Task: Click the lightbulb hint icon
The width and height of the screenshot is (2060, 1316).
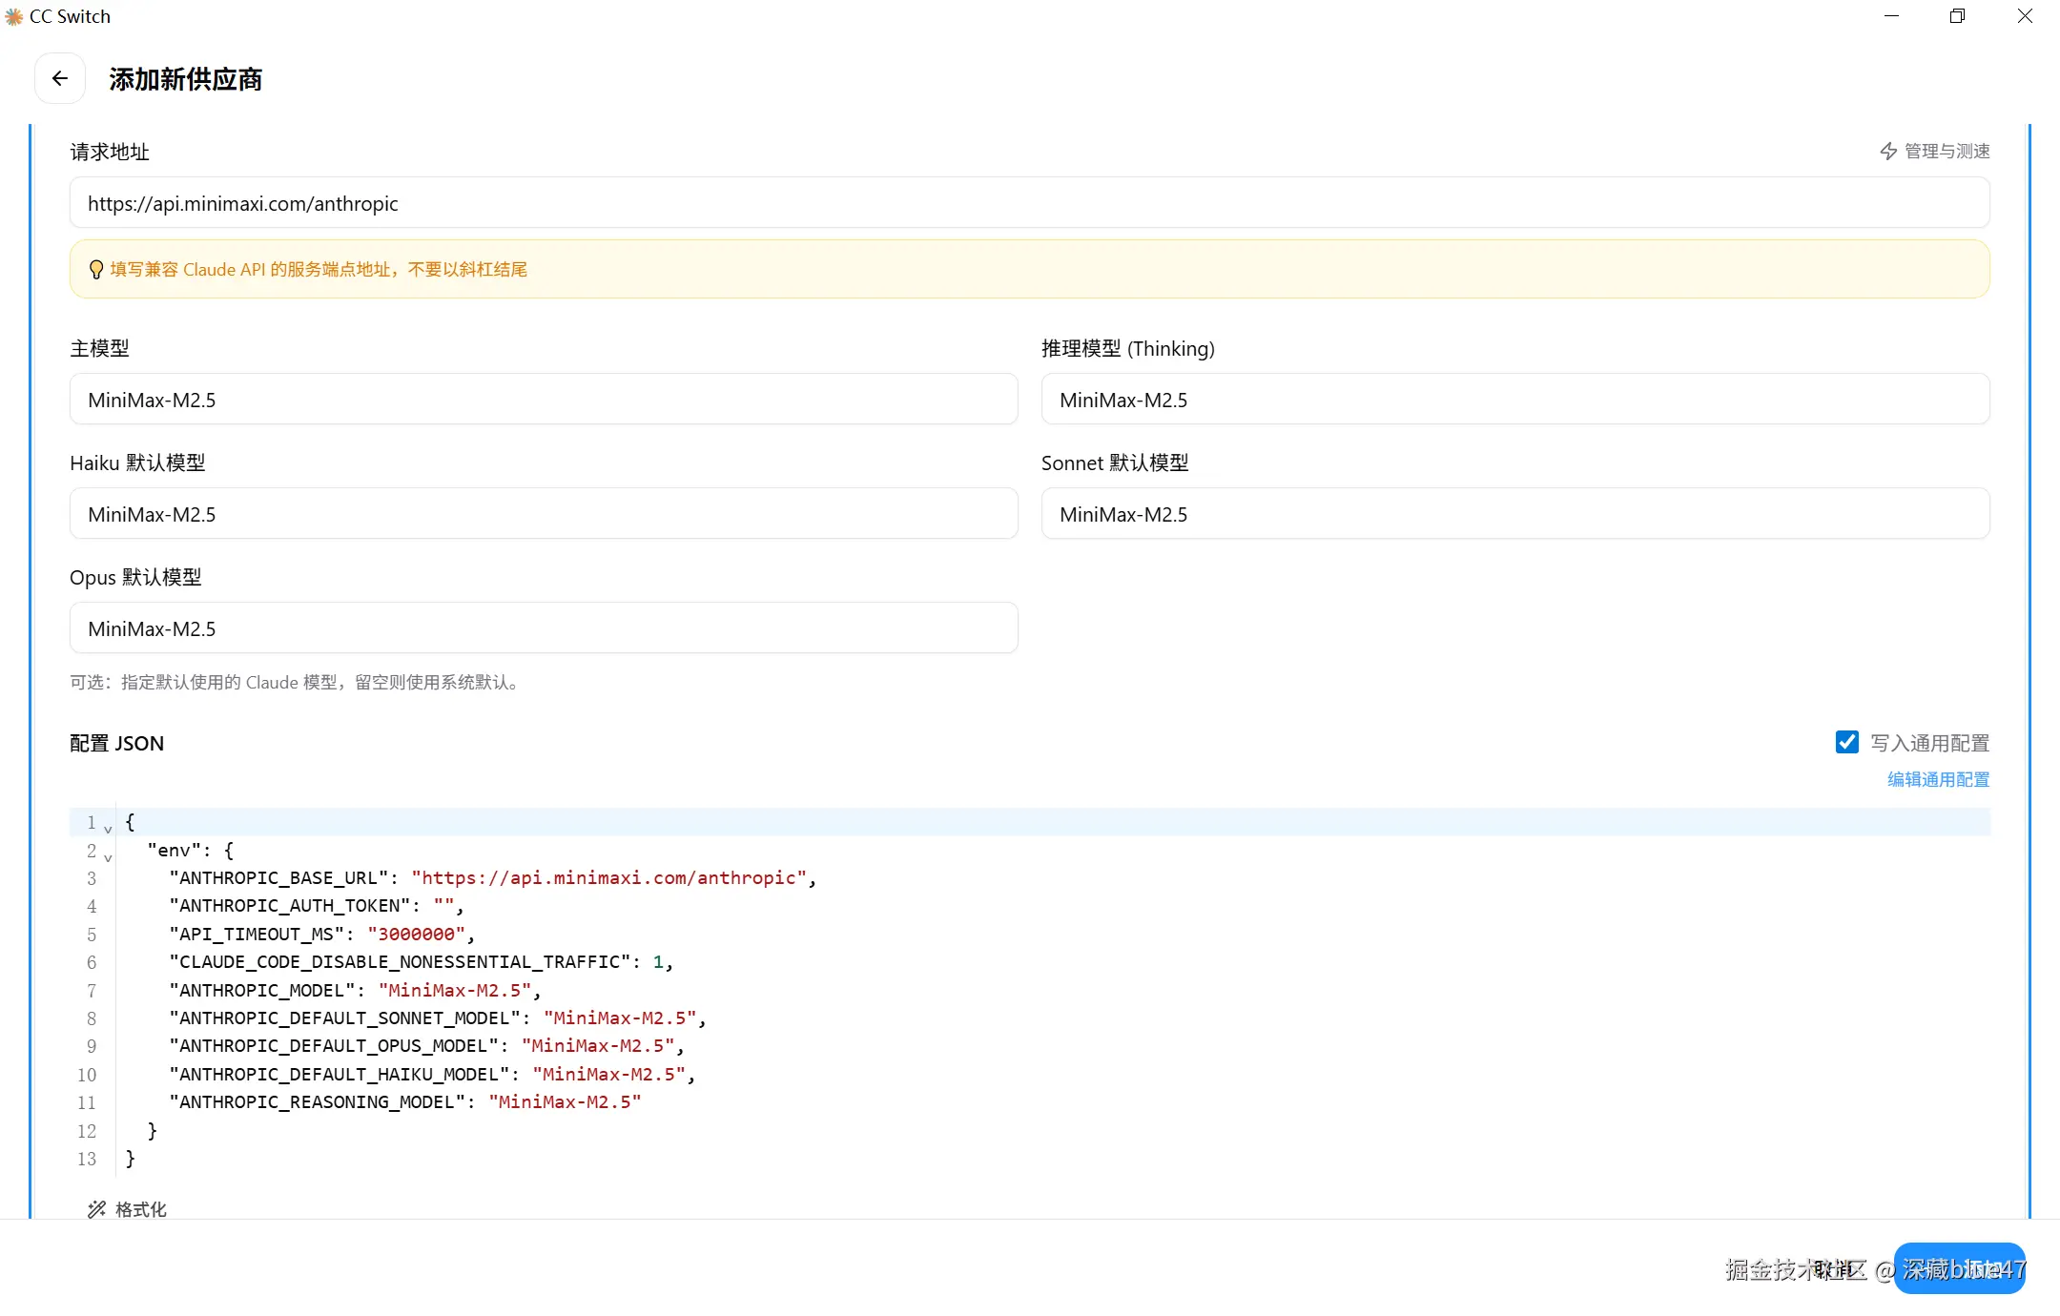Action: click(x=95, y=270)
